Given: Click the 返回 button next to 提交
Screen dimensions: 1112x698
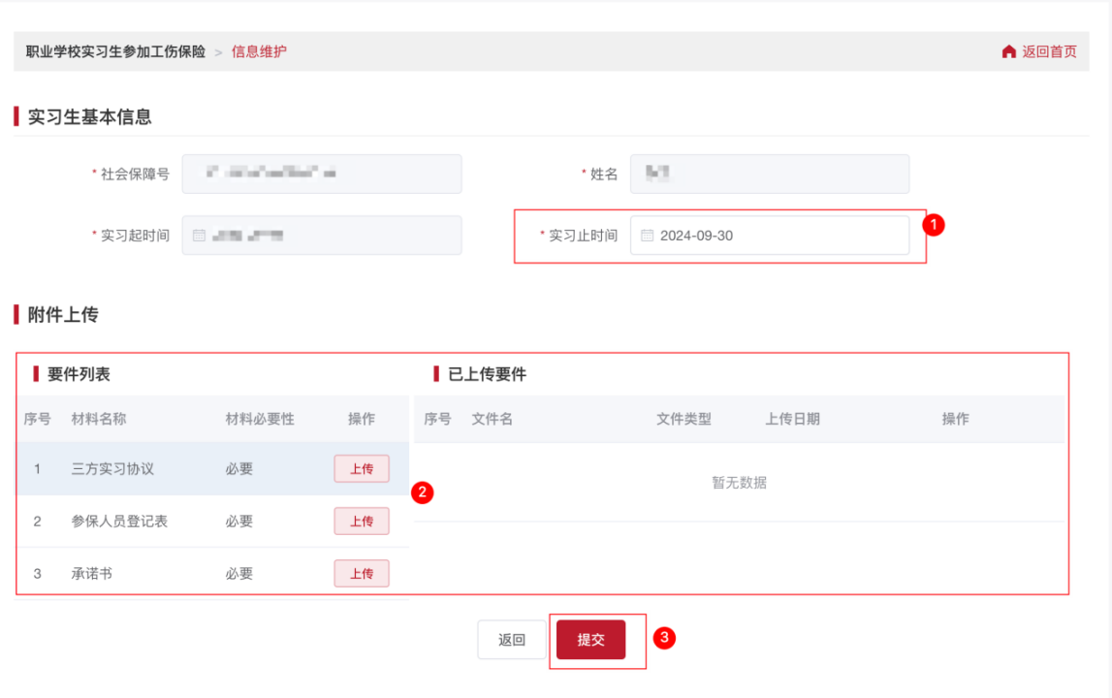Looking at the screenshot, I should click(x=512, y=640).
